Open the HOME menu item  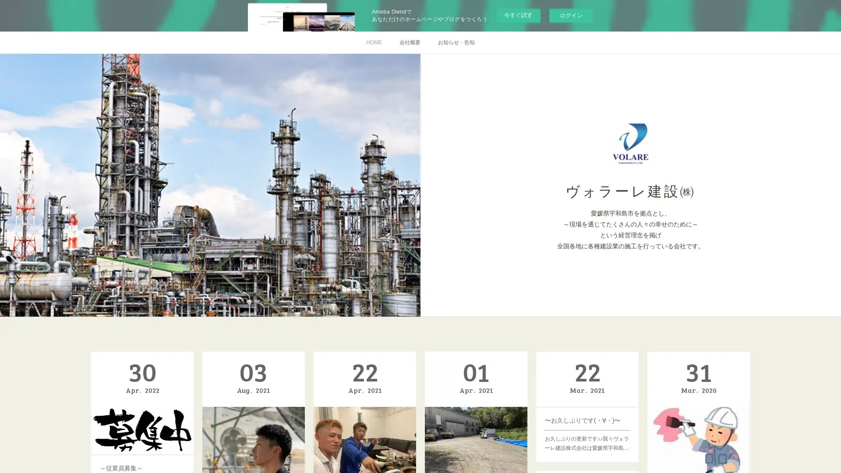pyautogui.click(x=374, y=42)
